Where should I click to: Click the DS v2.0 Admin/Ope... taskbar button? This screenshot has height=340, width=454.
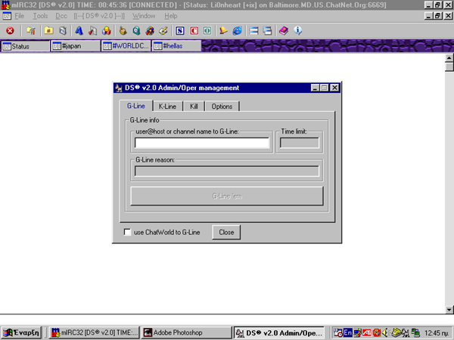coord(279,332)
